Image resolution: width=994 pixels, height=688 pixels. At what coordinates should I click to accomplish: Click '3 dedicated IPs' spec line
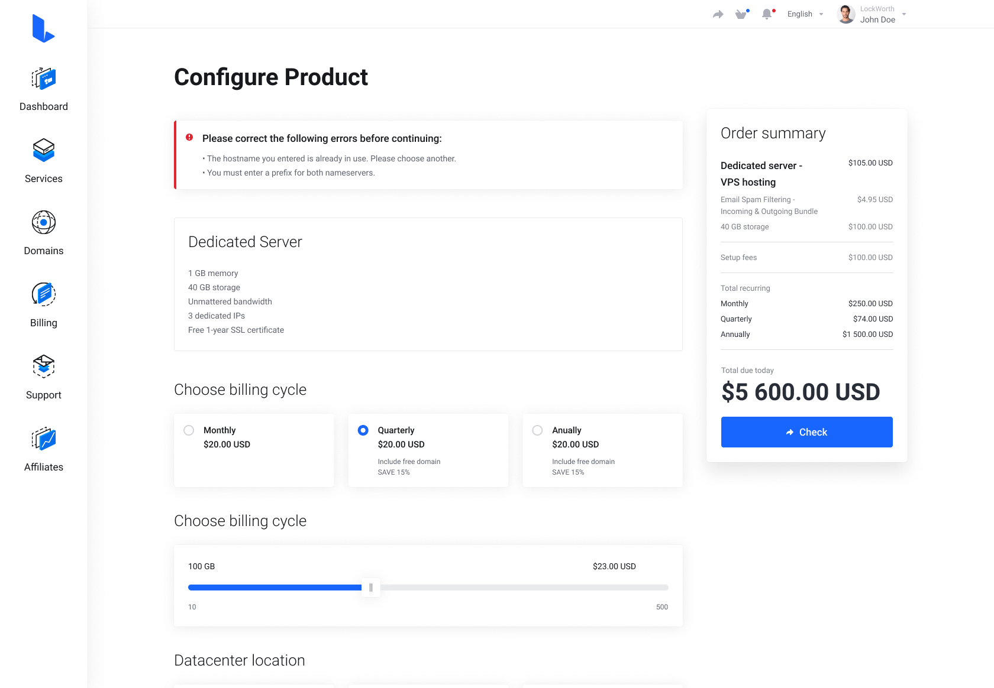click(217, 316)
